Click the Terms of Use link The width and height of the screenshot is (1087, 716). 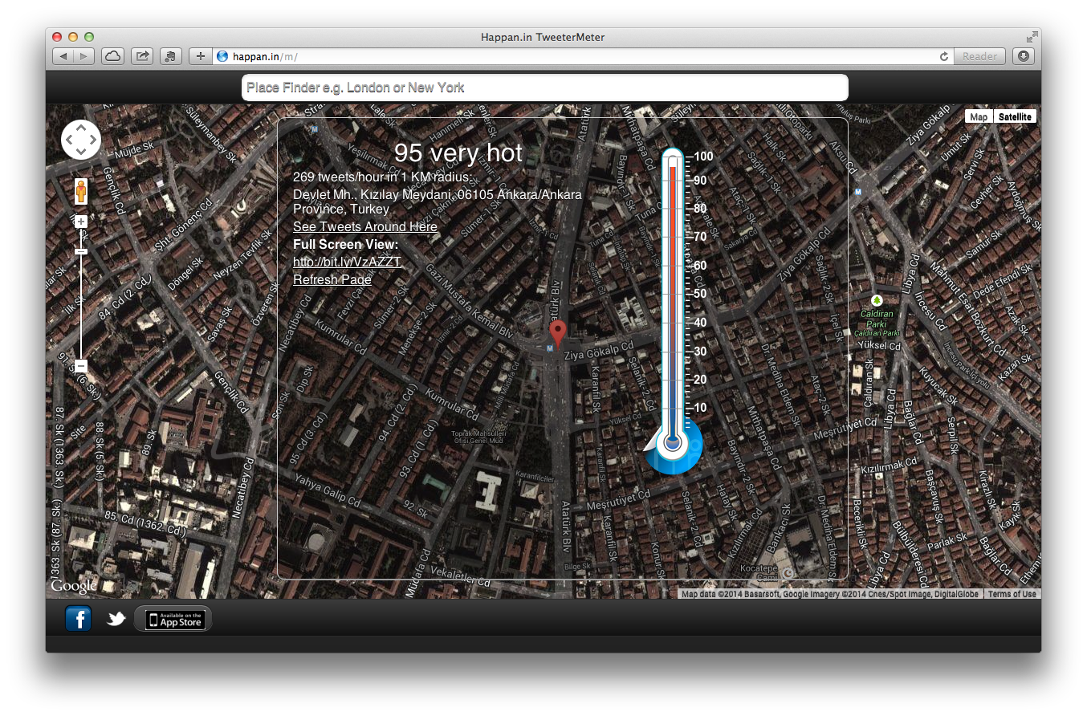[1012, 594]
